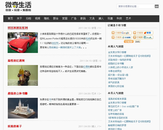Screen dimensions: 163x130
Task: Open the post title 超强的立体书雕
Action: click(18, 93)
